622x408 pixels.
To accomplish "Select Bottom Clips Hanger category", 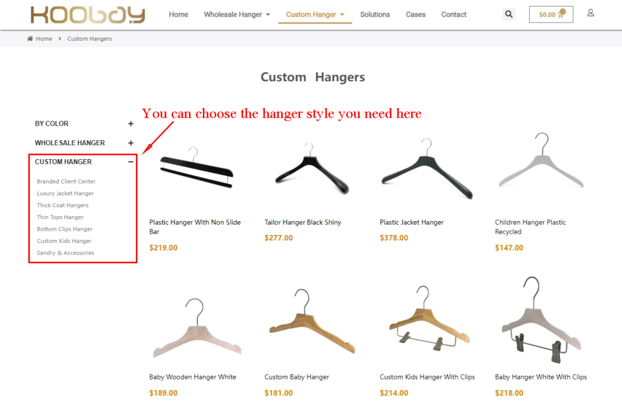I will pyautogui.click(x=64, y=229).
